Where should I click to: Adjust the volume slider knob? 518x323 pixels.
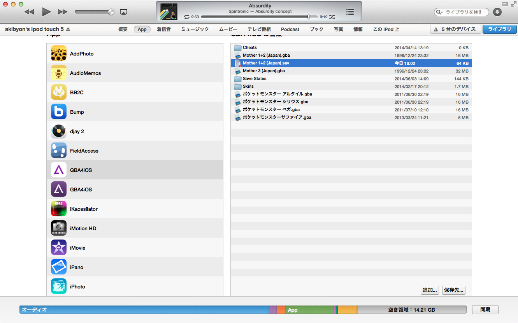(x=111, y=12)
